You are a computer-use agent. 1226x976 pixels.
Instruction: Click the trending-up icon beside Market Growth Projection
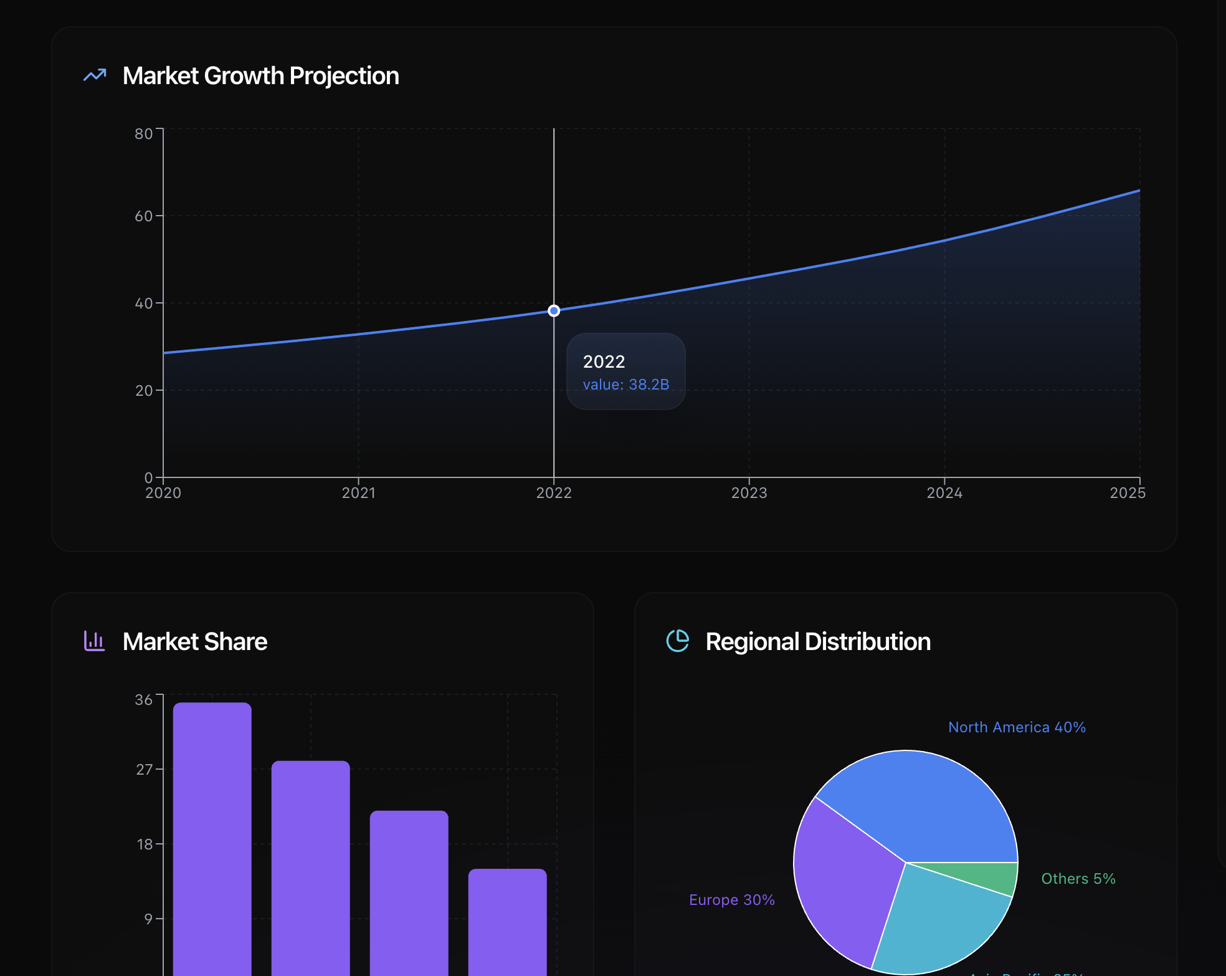point(95,75)
